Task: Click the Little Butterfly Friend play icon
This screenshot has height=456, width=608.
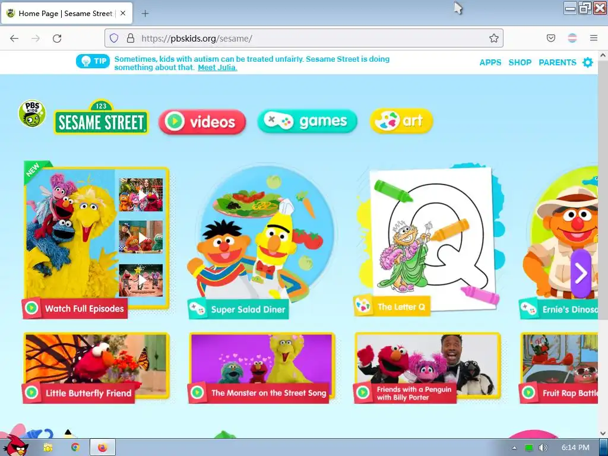Action: pos(31,393)
